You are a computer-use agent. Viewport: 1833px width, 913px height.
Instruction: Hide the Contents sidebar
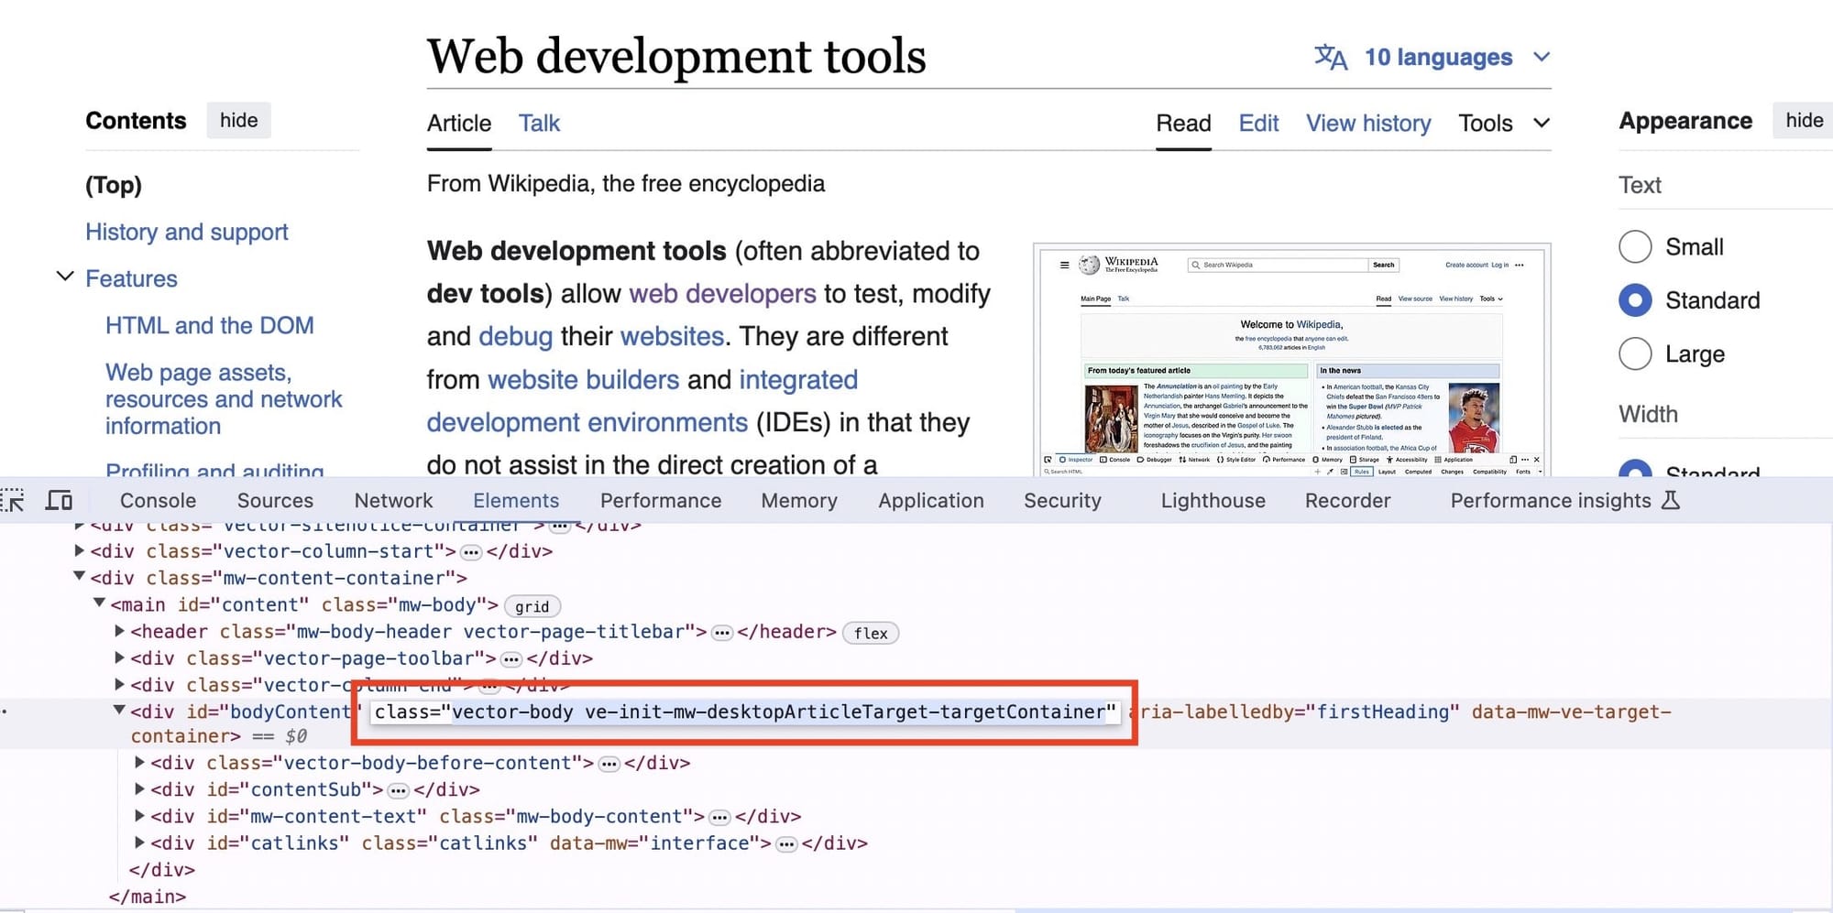238,120
